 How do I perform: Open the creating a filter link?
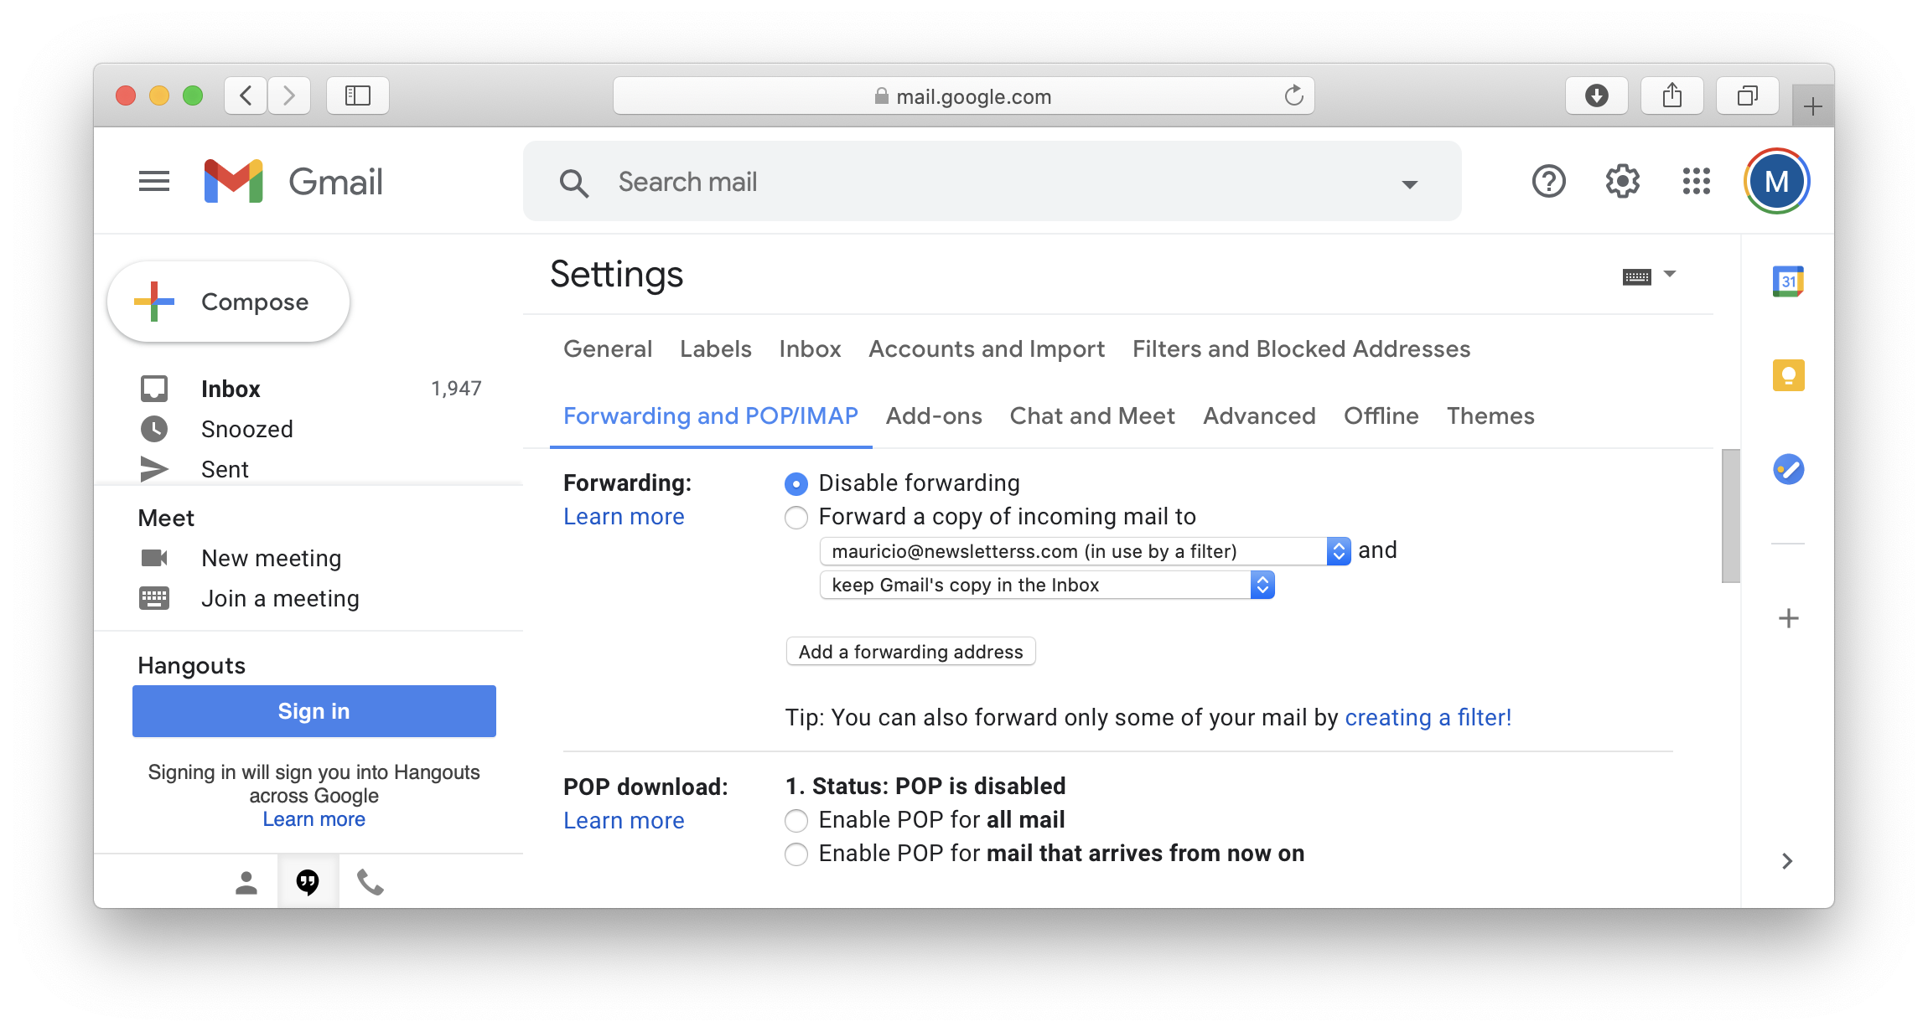(1428, 718)
